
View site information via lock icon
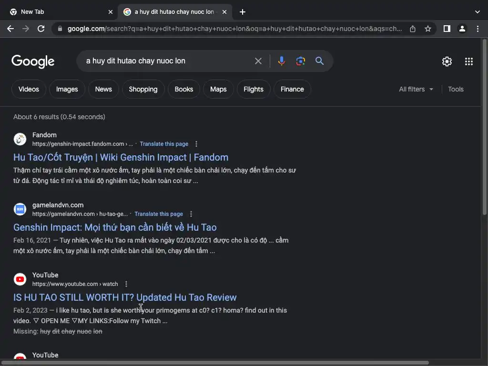pos(60,29)
